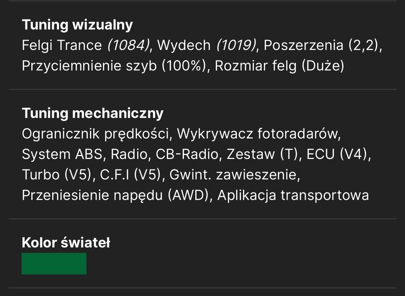Click the Turbo (V5) entry
The image size is (405, 296).
(57, 175)
